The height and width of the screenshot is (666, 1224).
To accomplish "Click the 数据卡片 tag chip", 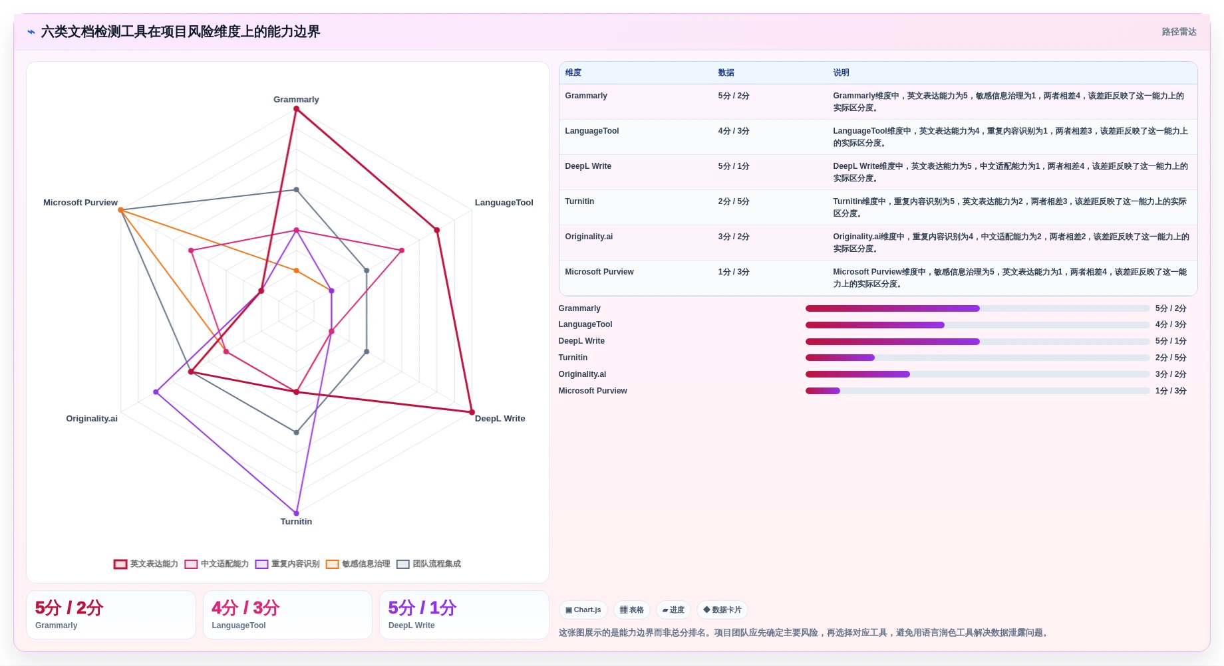I will coord(722,610).
